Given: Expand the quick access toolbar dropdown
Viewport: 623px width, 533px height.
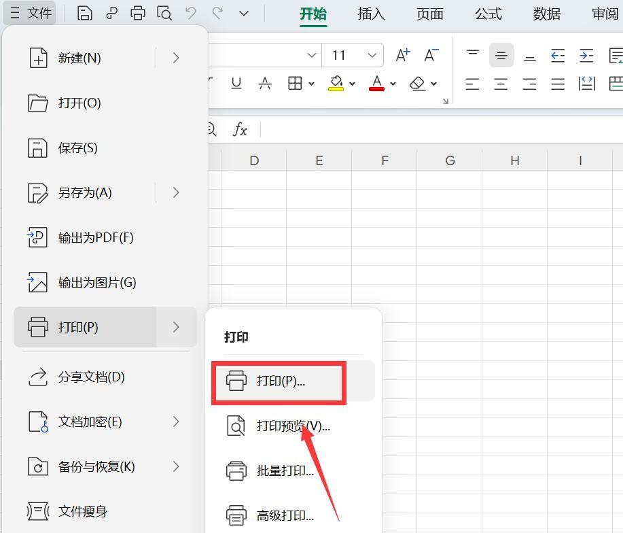Looking at the screenshot, I should [243, 14].
